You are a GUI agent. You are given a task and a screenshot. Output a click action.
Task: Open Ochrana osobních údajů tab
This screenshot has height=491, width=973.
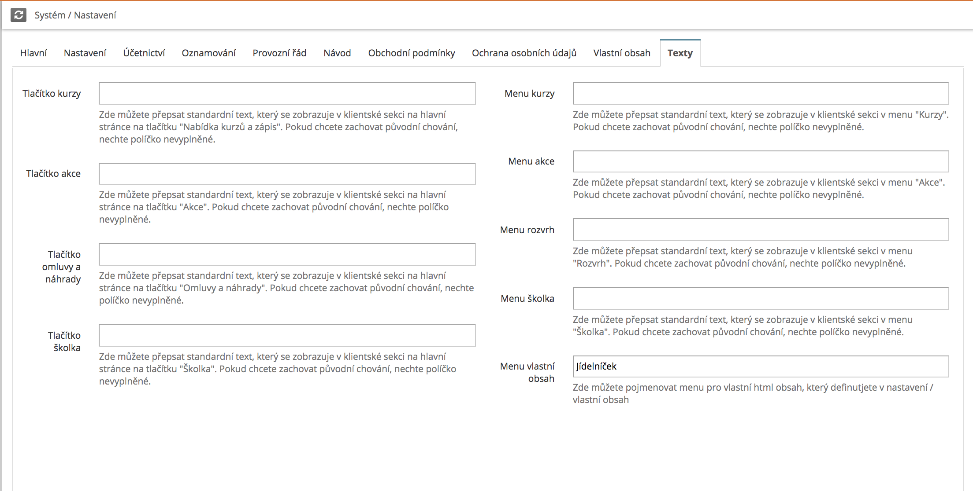point(524,53)
